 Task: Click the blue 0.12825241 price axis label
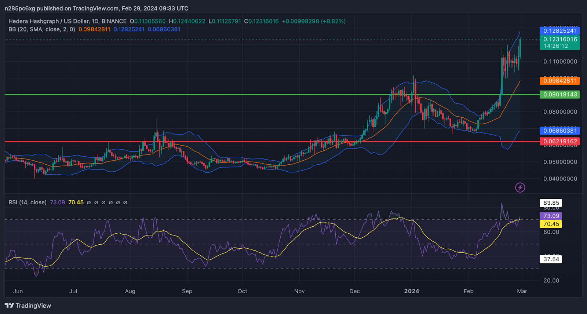click(559, 30)
